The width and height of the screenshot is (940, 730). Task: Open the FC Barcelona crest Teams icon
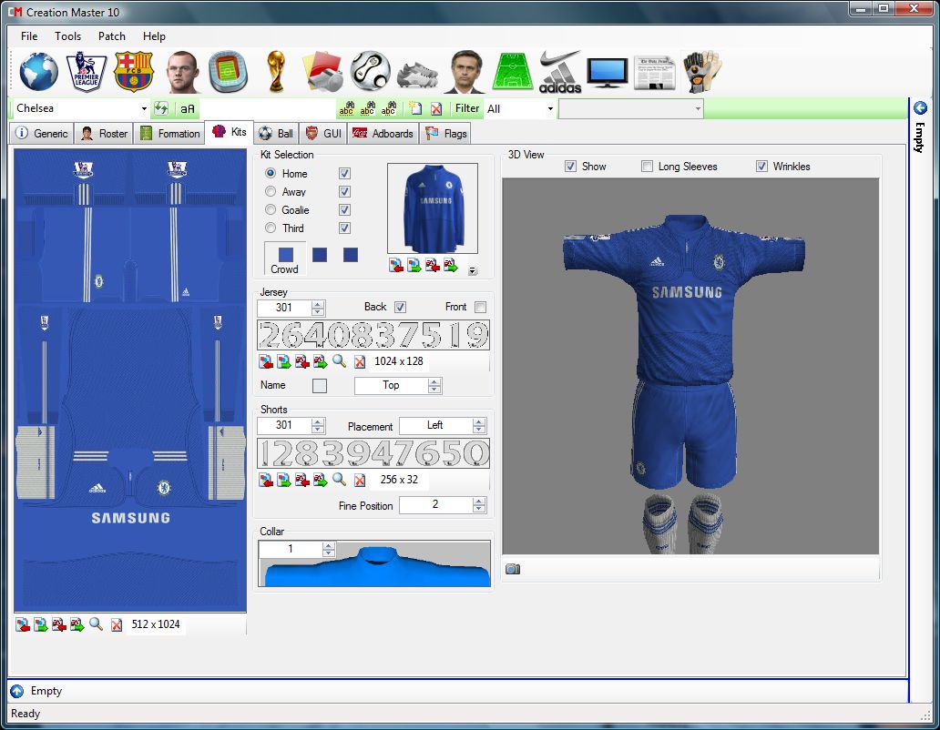[134, 72]
